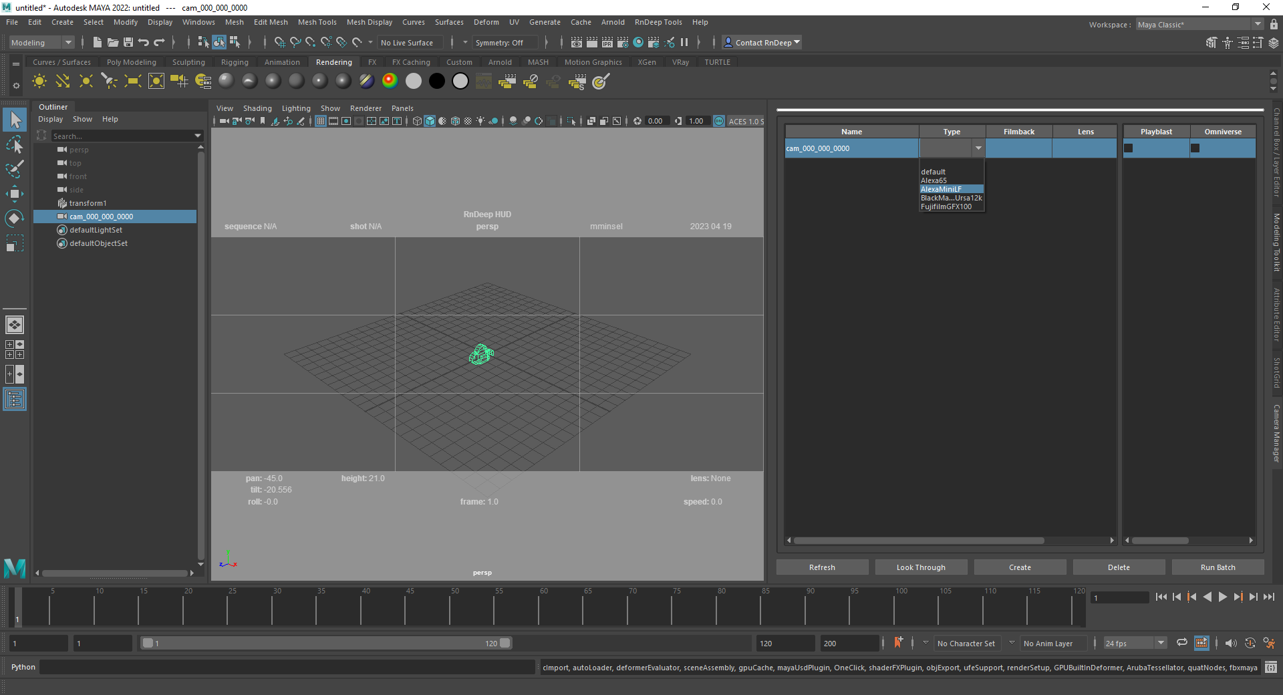Click the Run Batch button
This screenshot has width=1283, height=695.
point(1218,567)
